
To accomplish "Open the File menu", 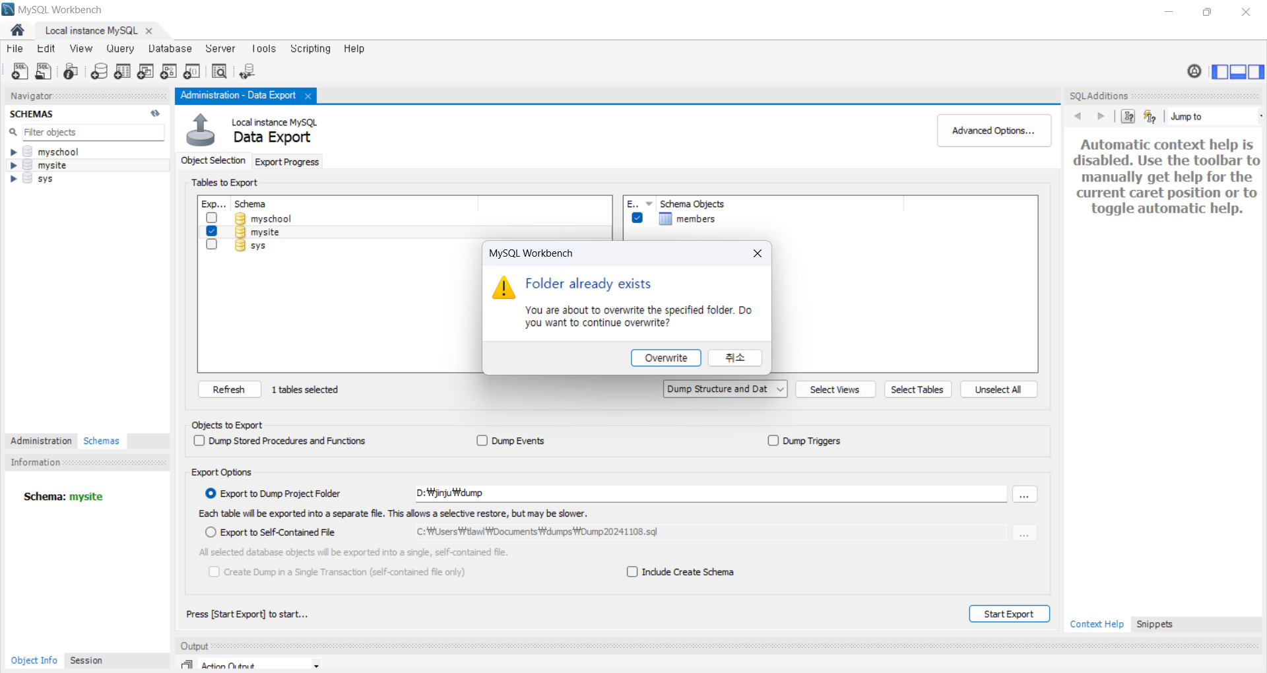I will [15, 49].
